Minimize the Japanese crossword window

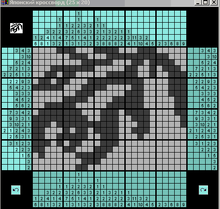click(x=198, y=2)
